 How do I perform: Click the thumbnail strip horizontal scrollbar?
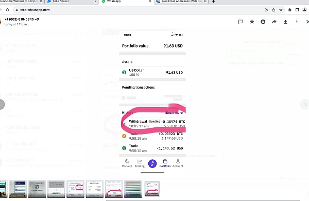[203, 200]
